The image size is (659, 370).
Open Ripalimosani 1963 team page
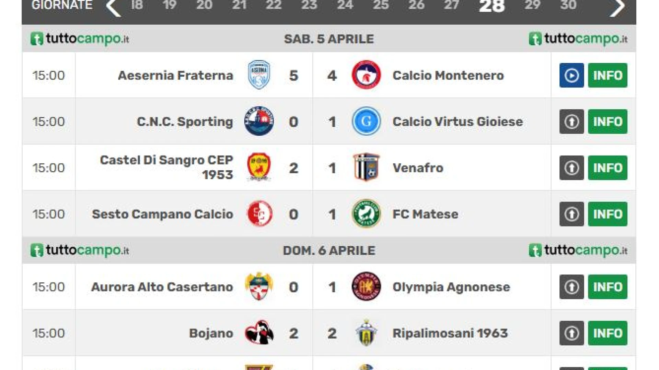click(450, 333)
